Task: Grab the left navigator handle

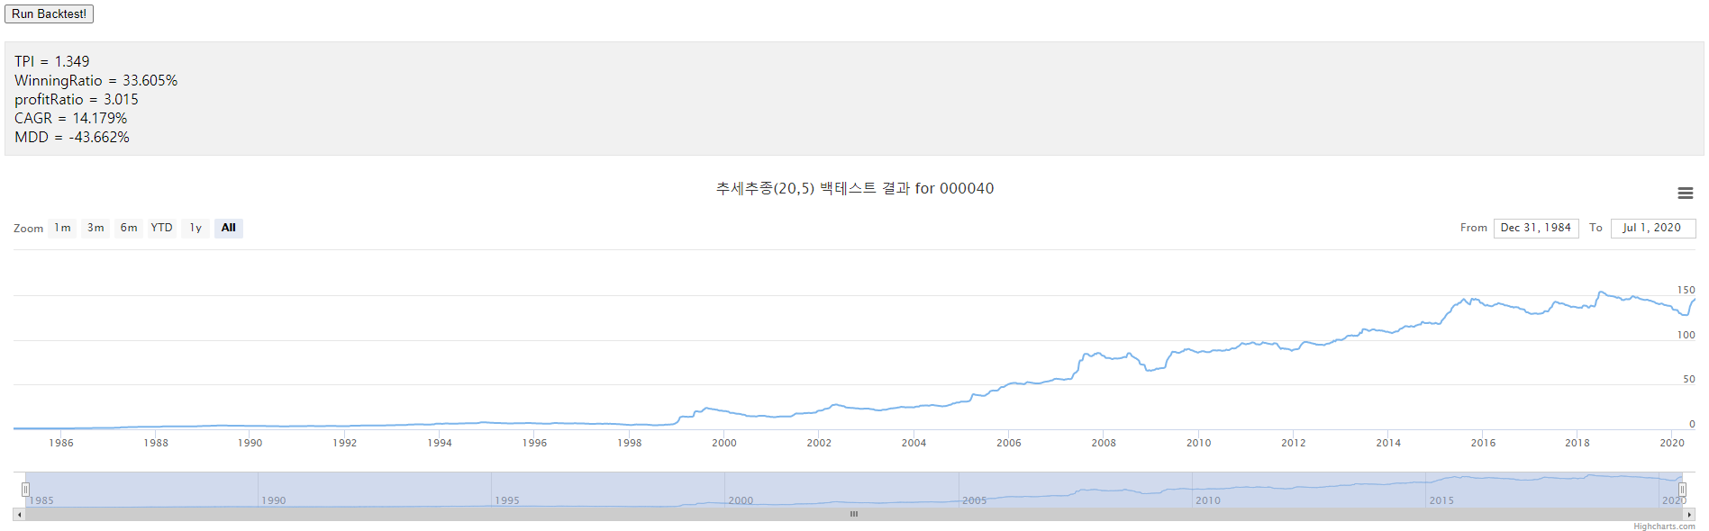Action: coord(25,490)
